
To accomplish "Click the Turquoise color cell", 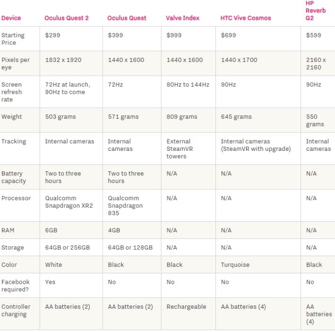I will [235, 265].
